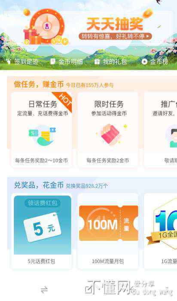
Task: Select the 推广 task card
Action: (x=161, y=130)
